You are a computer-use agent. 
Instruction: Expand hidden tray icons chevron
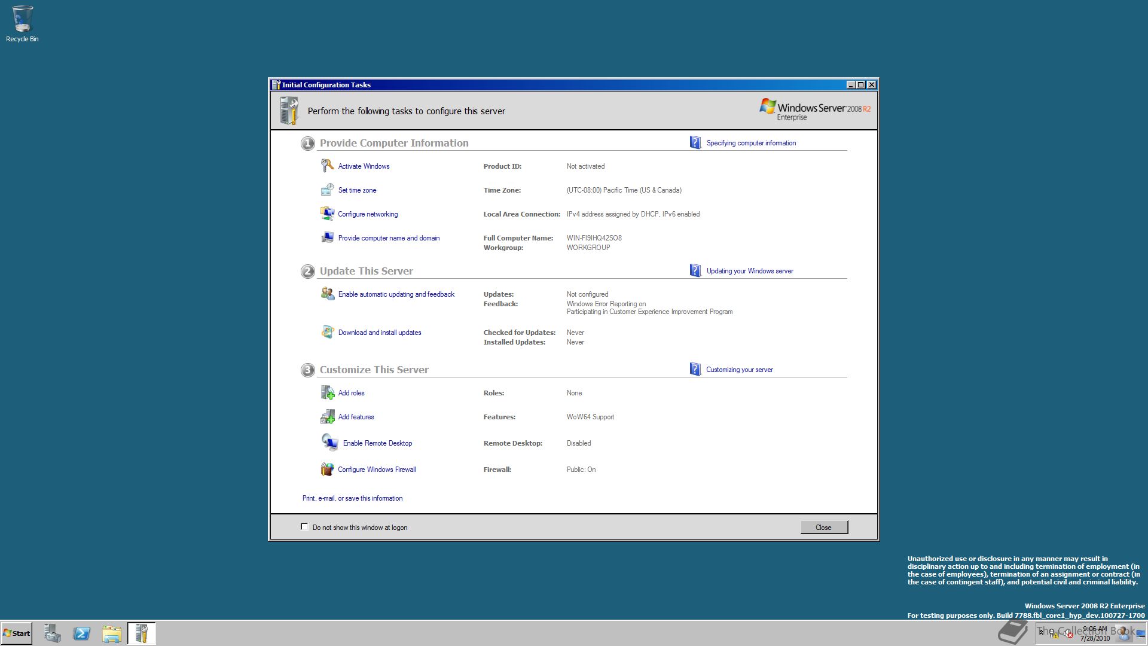[1041, 632]
